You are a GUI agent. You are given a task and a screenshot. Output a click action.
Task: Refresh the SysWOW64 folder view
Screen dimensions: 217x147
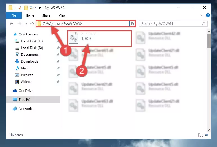point(132,24)
